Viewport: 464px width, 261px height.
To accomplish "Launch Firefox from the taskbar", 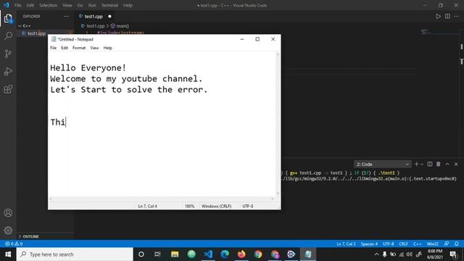I will tap(241, 254).
